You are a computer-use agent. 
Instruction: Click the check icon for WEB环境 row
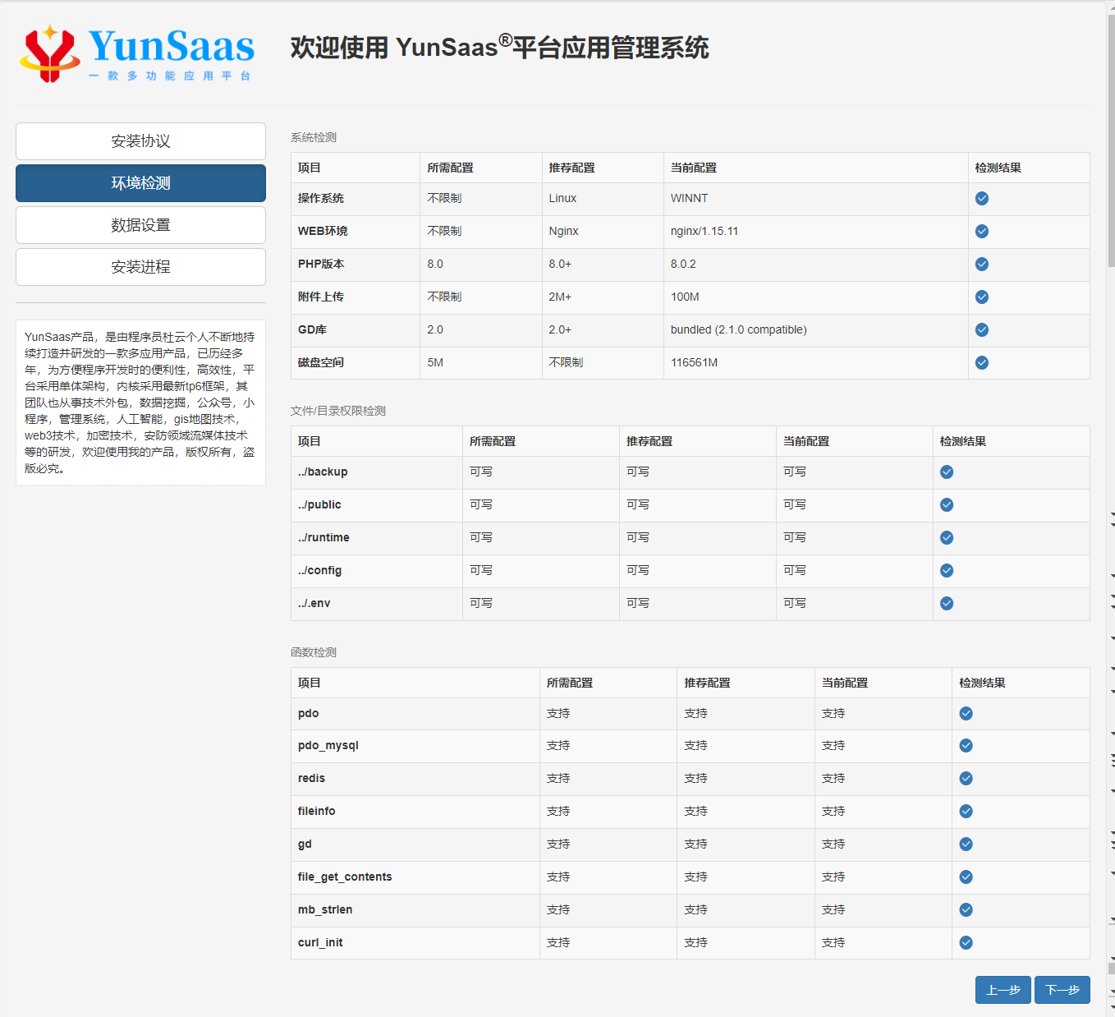[981, 232]
